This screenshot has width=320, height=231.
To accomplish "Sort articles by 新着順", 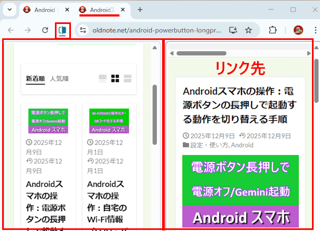I will 35,79.
